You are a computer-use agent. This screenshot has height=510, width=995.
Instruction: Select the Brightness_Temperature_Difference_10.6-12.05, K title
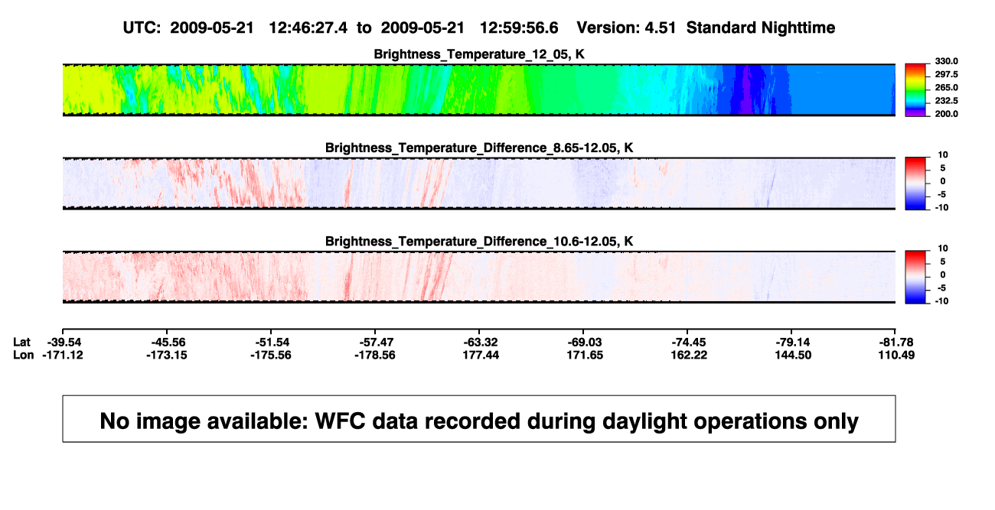pyautogui.click(x=479, y=242)
